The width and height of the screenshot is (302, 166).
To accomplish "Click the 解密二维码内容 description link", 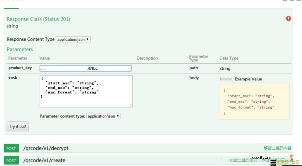I will tap(277, 148).
